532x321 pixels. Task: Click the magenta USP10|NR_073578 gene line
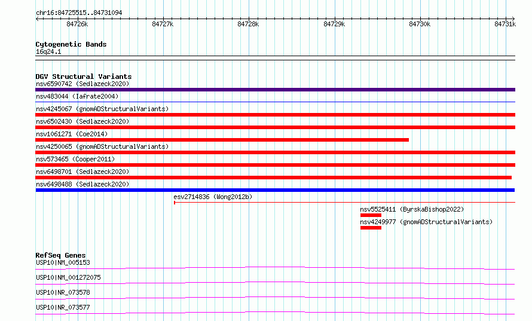coord(275,298)
